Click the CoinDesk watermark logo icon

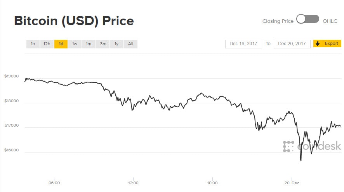coord(288,146)
